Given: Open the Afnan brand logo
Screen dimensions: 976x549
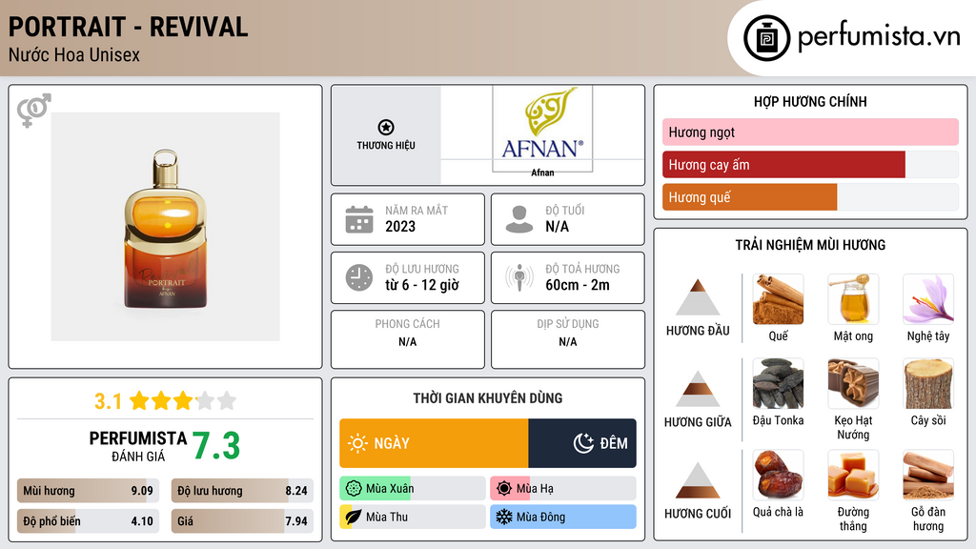Looking at the screenshot, I should (541, 129).
